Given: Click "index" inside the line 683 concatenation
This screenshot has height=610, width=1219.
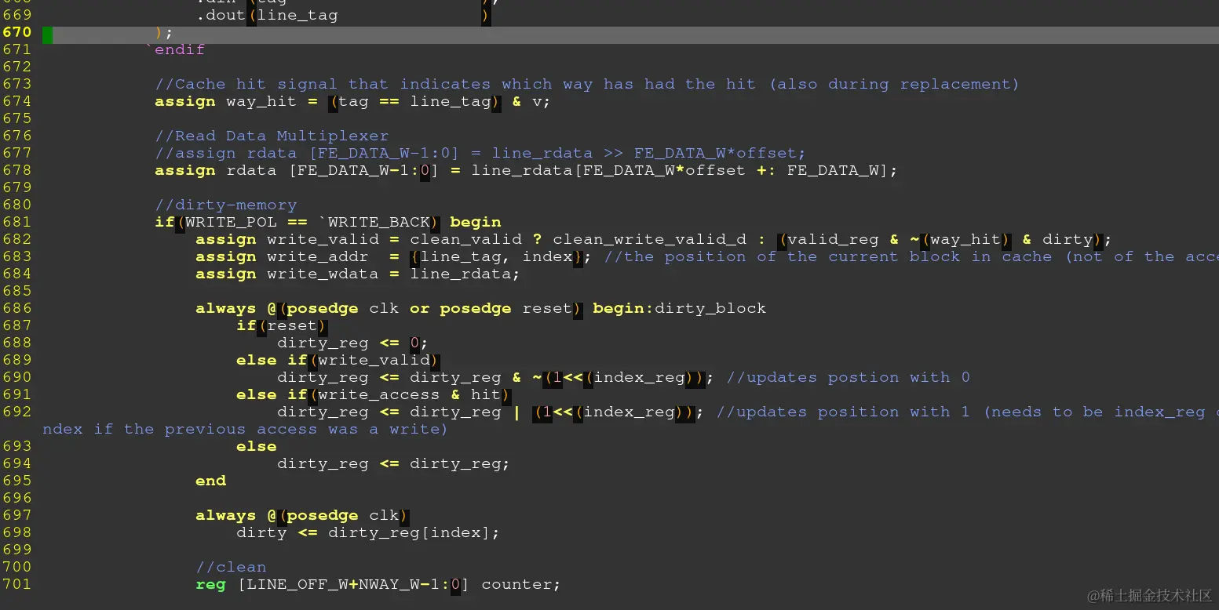Looking at the screenshot, I should 547,256.
